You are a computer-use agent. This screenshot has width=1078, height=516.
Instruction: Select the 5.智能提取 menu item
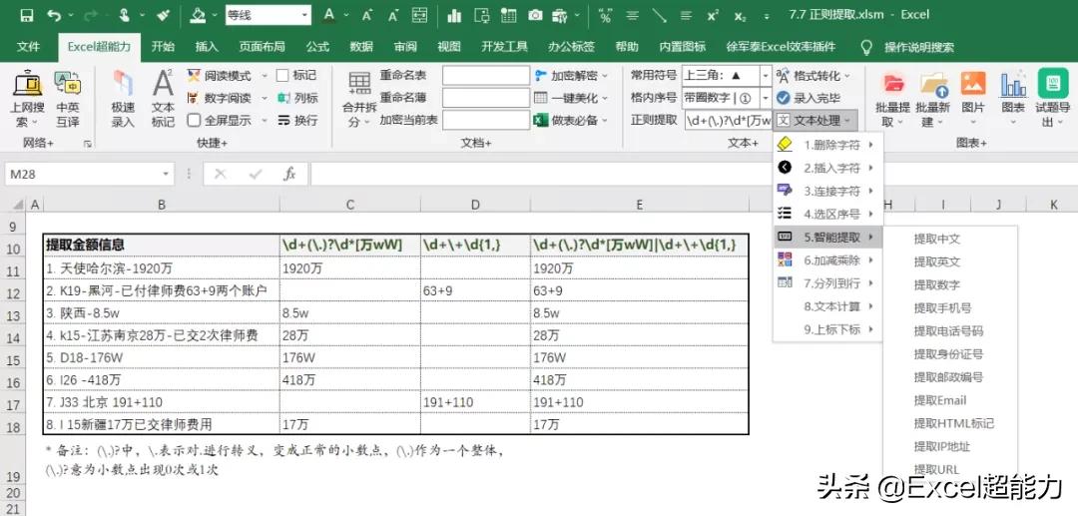[827, 238]
